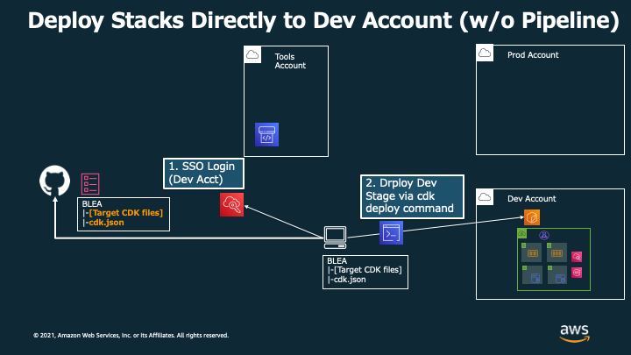Click the '2. Drploy Dev Stage via cdk' callout

point(412,196)
